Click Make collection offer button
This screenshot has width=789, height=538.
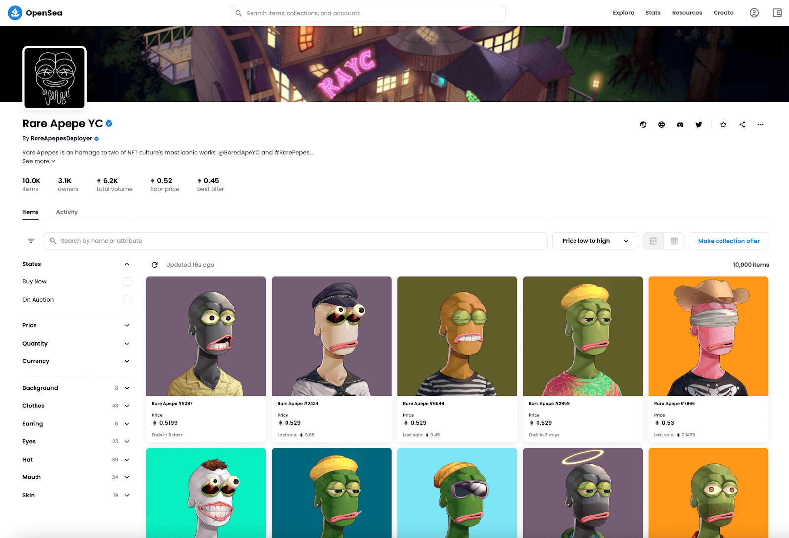(729, 241)
